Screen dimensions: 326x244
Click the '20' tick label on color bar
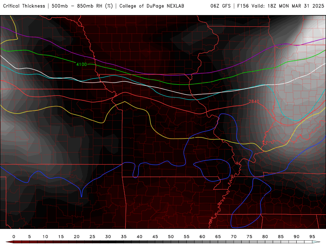click(77, 237)
